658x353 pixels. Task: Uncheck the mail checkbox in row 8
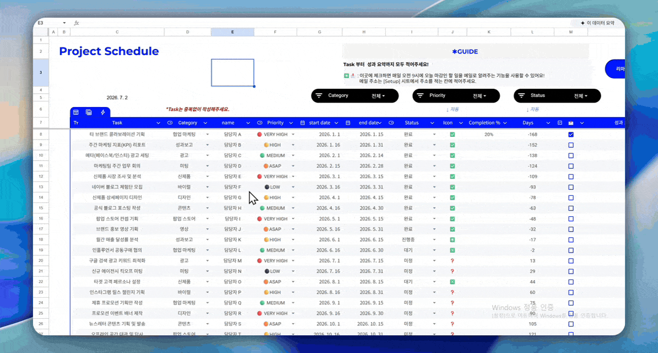[571, 135]
